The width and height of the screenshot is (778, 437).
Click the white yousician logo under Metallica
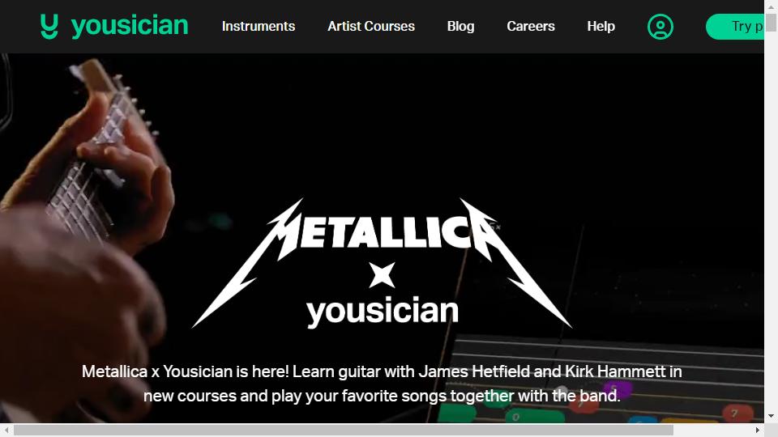tap(382, 312)
